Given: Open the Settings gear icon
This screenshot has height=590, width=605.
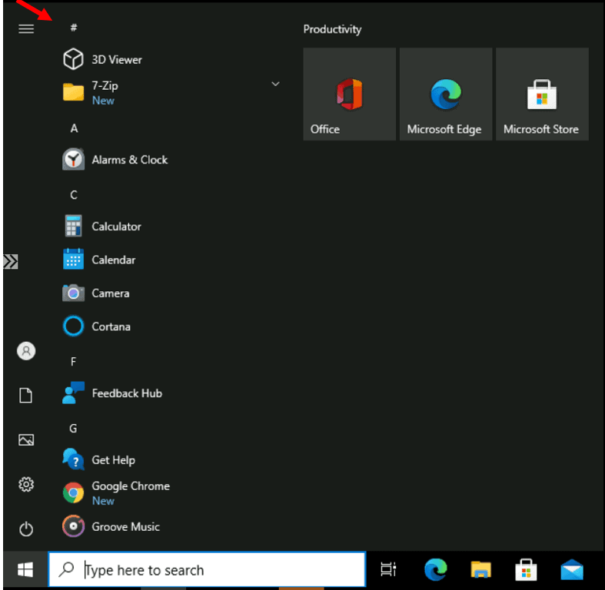Looking at the screenshot, I should [26, 484].
